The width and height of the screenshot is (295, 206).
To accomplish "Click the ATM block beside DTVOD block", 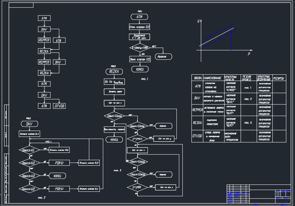I will (44, 106).
